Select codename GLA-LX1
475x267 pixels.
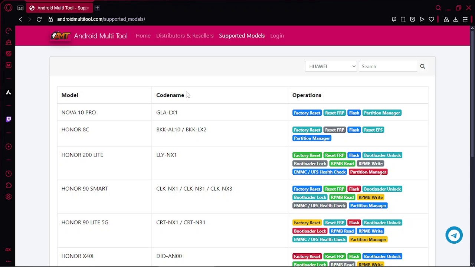pos(167,112)
